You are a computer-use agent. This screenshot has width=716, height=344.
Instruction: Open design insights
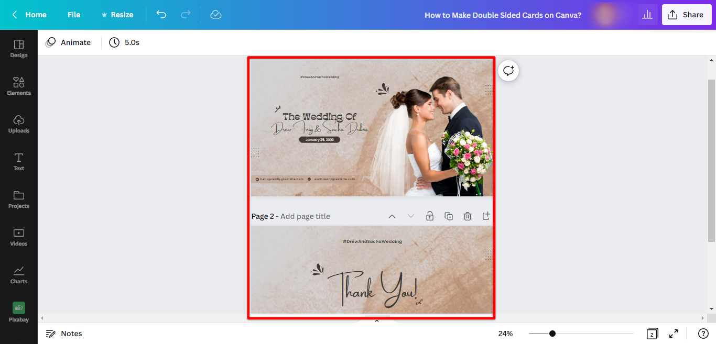click(x=647, y=15)
